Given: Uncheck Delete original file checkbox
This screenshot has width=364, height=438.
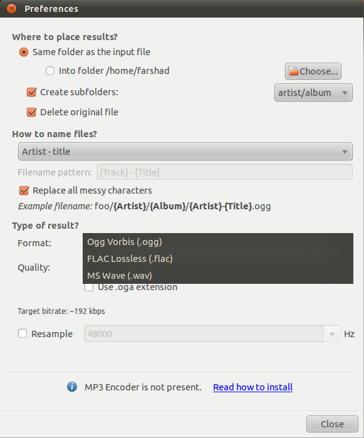Looking at the screenshot, I should (x=31, y=112).
